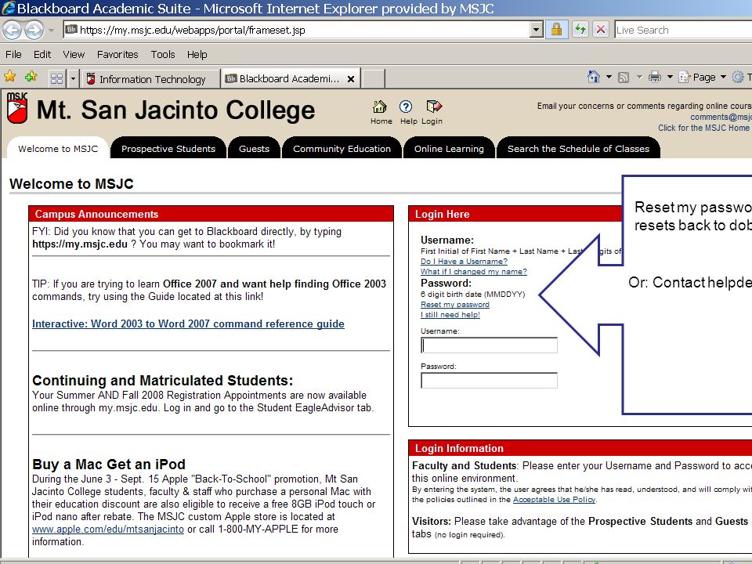
Task: Open the File menu
Action: tap(13, 55)
